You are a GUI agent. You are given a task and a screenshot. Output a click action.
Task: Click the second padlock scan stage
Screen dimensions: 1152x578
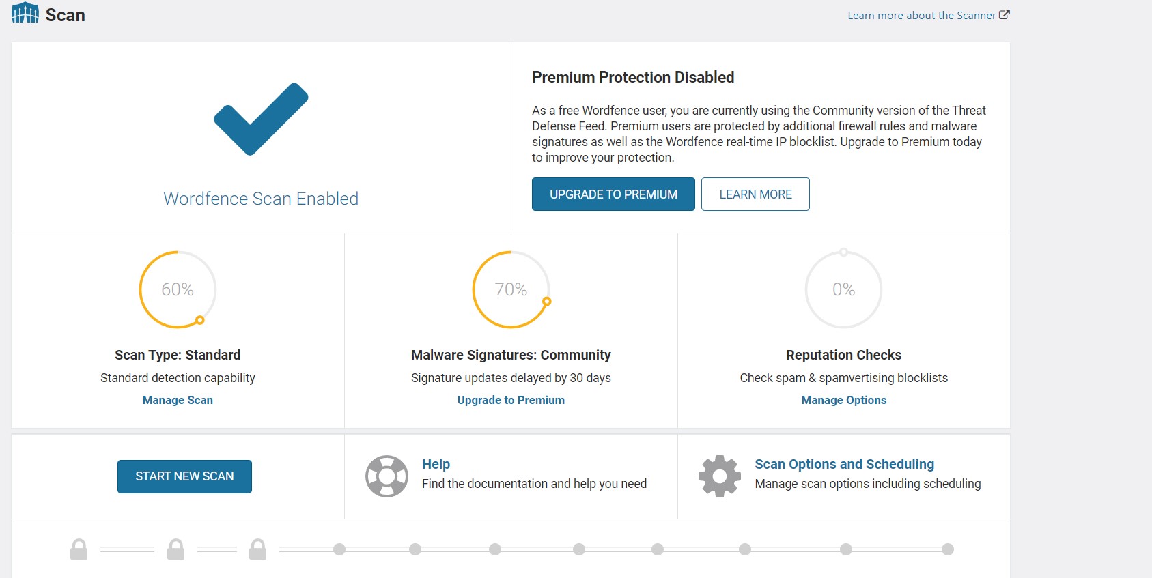click(176, 549)
